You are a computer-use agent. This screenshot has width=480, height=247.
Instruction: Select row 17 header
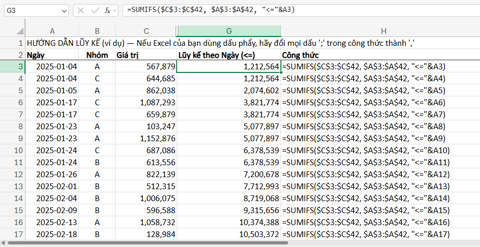click(x=13, y=234)
